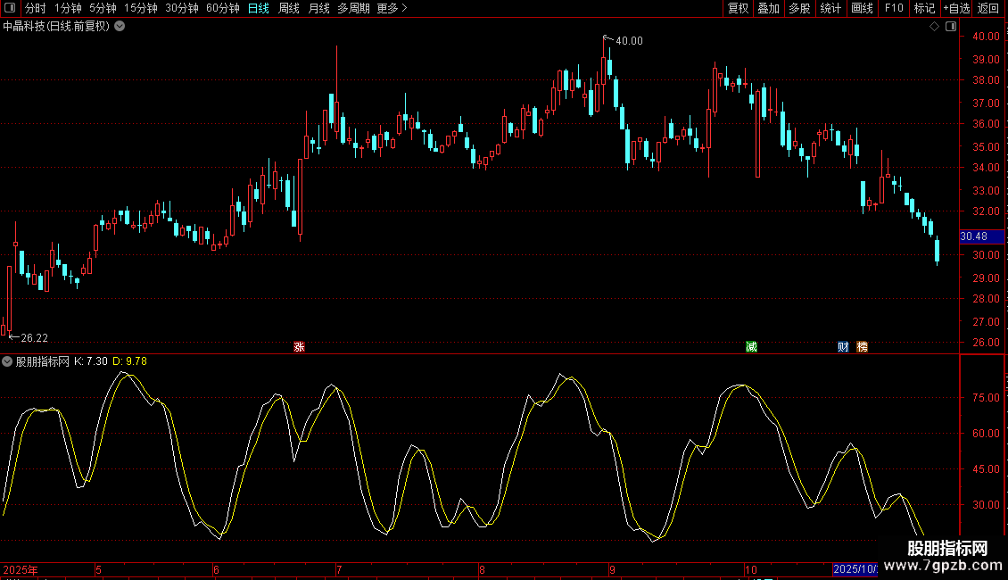Click the blue 财 event marker
This screenshot has width=1008, height=580.
pos(843,346)
